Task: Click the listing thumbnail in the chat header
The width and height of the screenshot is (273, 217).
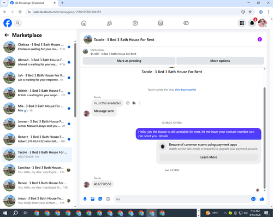Action: [88, 39]
